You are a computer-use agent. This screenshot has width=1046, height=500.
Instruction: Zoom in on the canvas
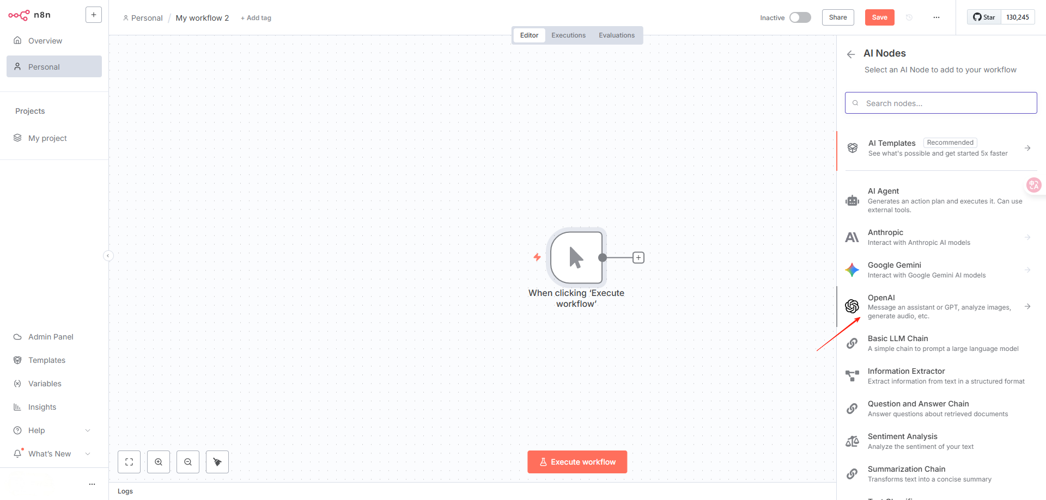(x=159, y=462)
